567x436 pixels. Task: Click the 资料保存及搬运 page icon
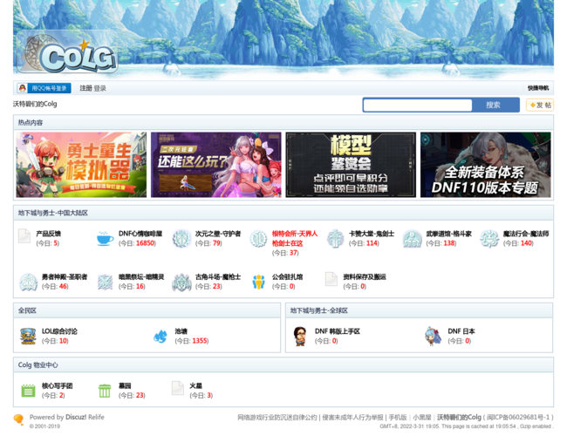(x=331, y=279)
